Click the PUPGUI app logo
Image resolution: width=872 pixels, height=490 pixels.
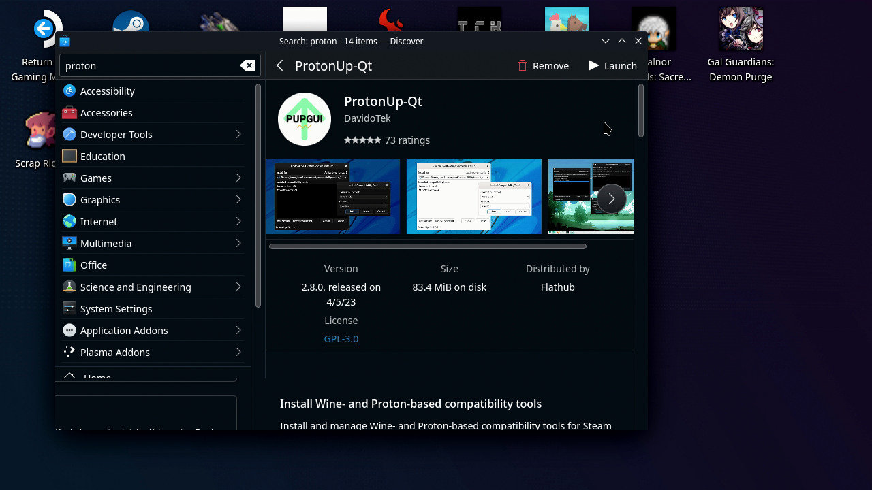305,119
